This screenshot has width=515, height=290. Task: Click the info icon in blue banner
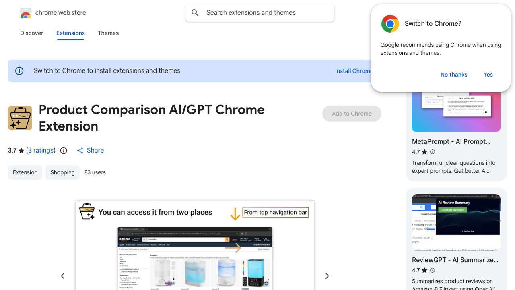(19, 71)
